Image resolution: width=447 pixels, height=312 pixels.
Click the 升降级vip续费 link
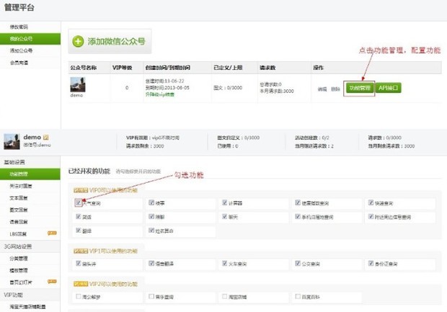159,94
